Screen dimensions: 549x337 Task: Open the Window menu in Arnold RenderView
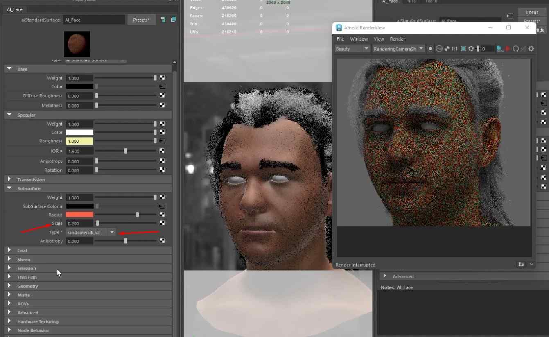click(x=359, y=39)
